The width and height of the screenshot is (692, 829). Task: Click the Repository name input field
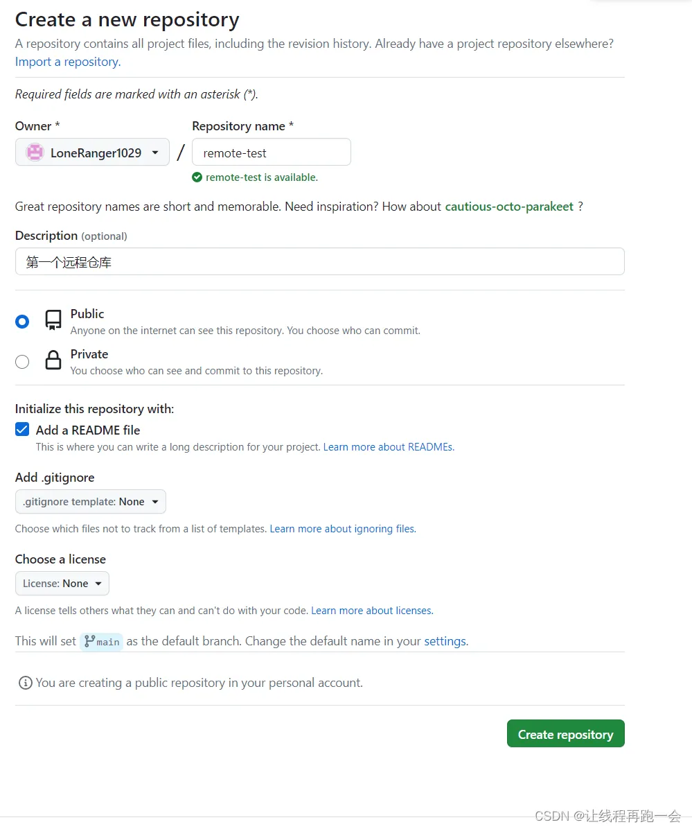click(272, 152)
